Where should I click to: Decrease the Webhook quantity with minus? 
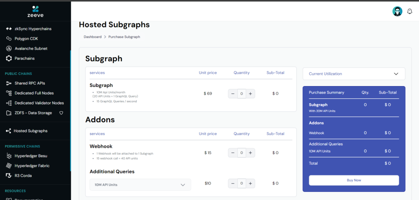(233, 153)
